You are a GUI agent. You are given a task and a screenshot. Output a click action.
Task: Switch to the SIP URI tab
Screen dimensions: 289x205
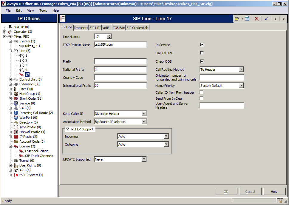[x=95, y=28]
